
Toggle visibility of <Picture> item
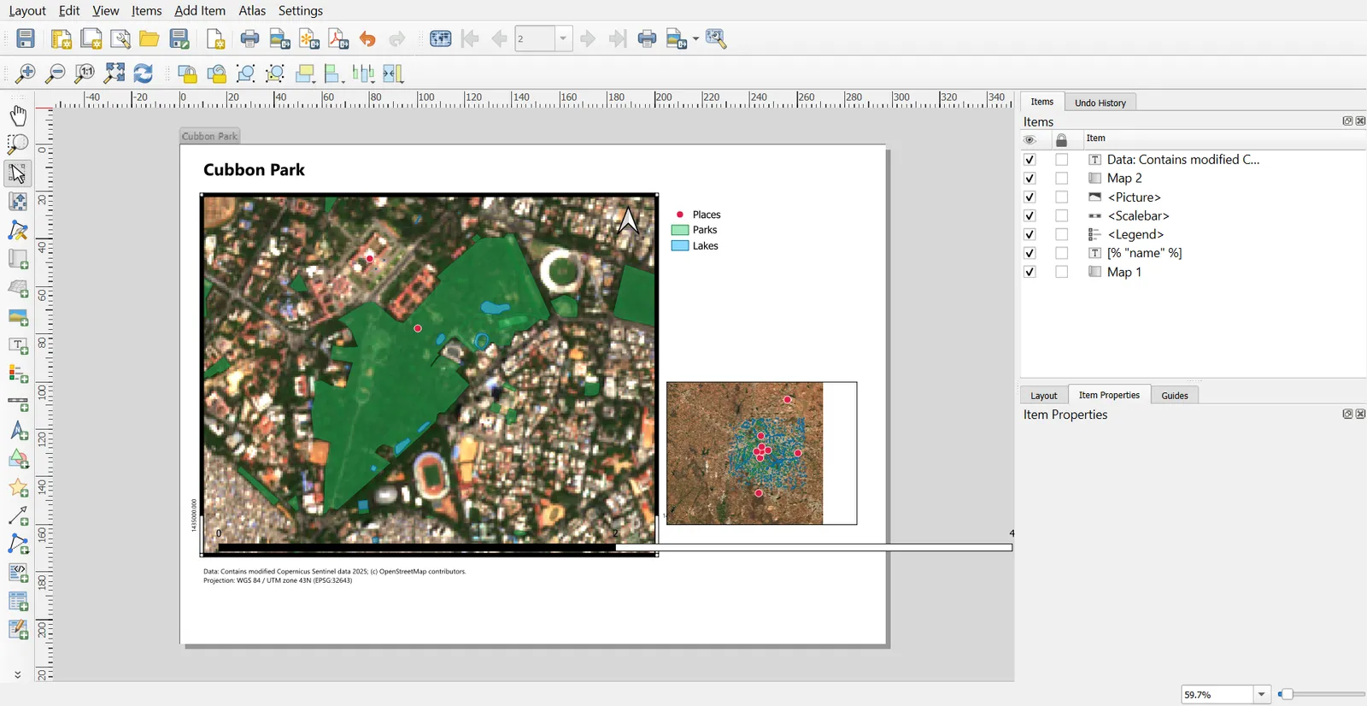pos(1030,197)
